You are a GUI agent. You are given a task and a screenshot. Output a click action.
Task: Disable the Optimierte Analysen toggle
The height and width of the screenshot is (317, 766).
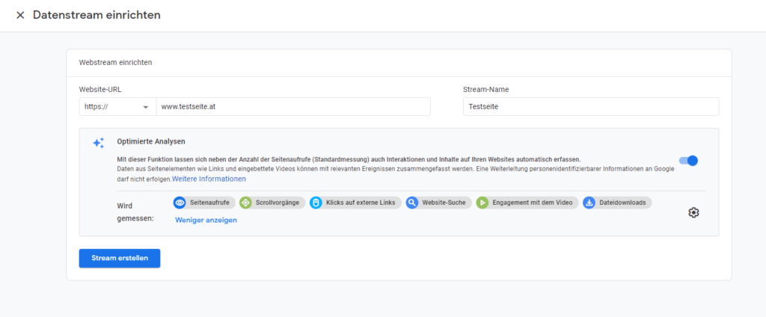click(x=689, y=160)
